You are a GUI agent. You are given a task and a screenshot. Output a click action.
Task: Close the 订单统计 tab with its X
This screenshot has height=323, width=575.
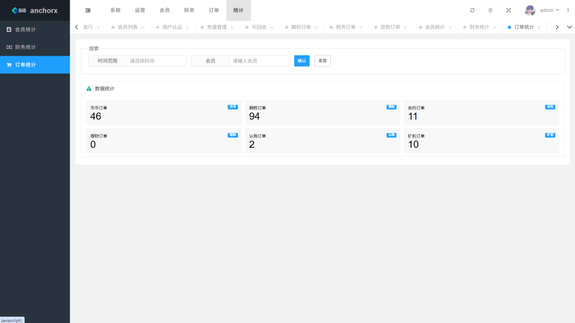pyautogui.click(x=540, y=28)
